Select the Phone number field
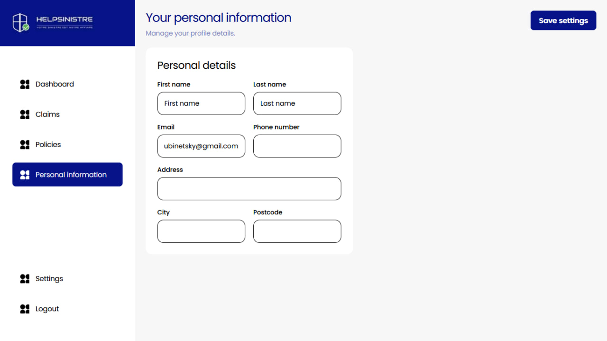607x341 pixels. tap(297, 146)
